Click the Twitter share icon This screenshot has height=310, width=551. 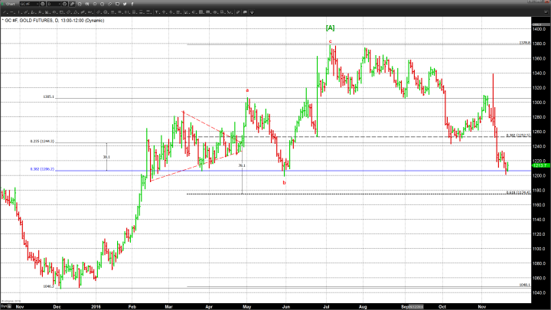point(126,4)
